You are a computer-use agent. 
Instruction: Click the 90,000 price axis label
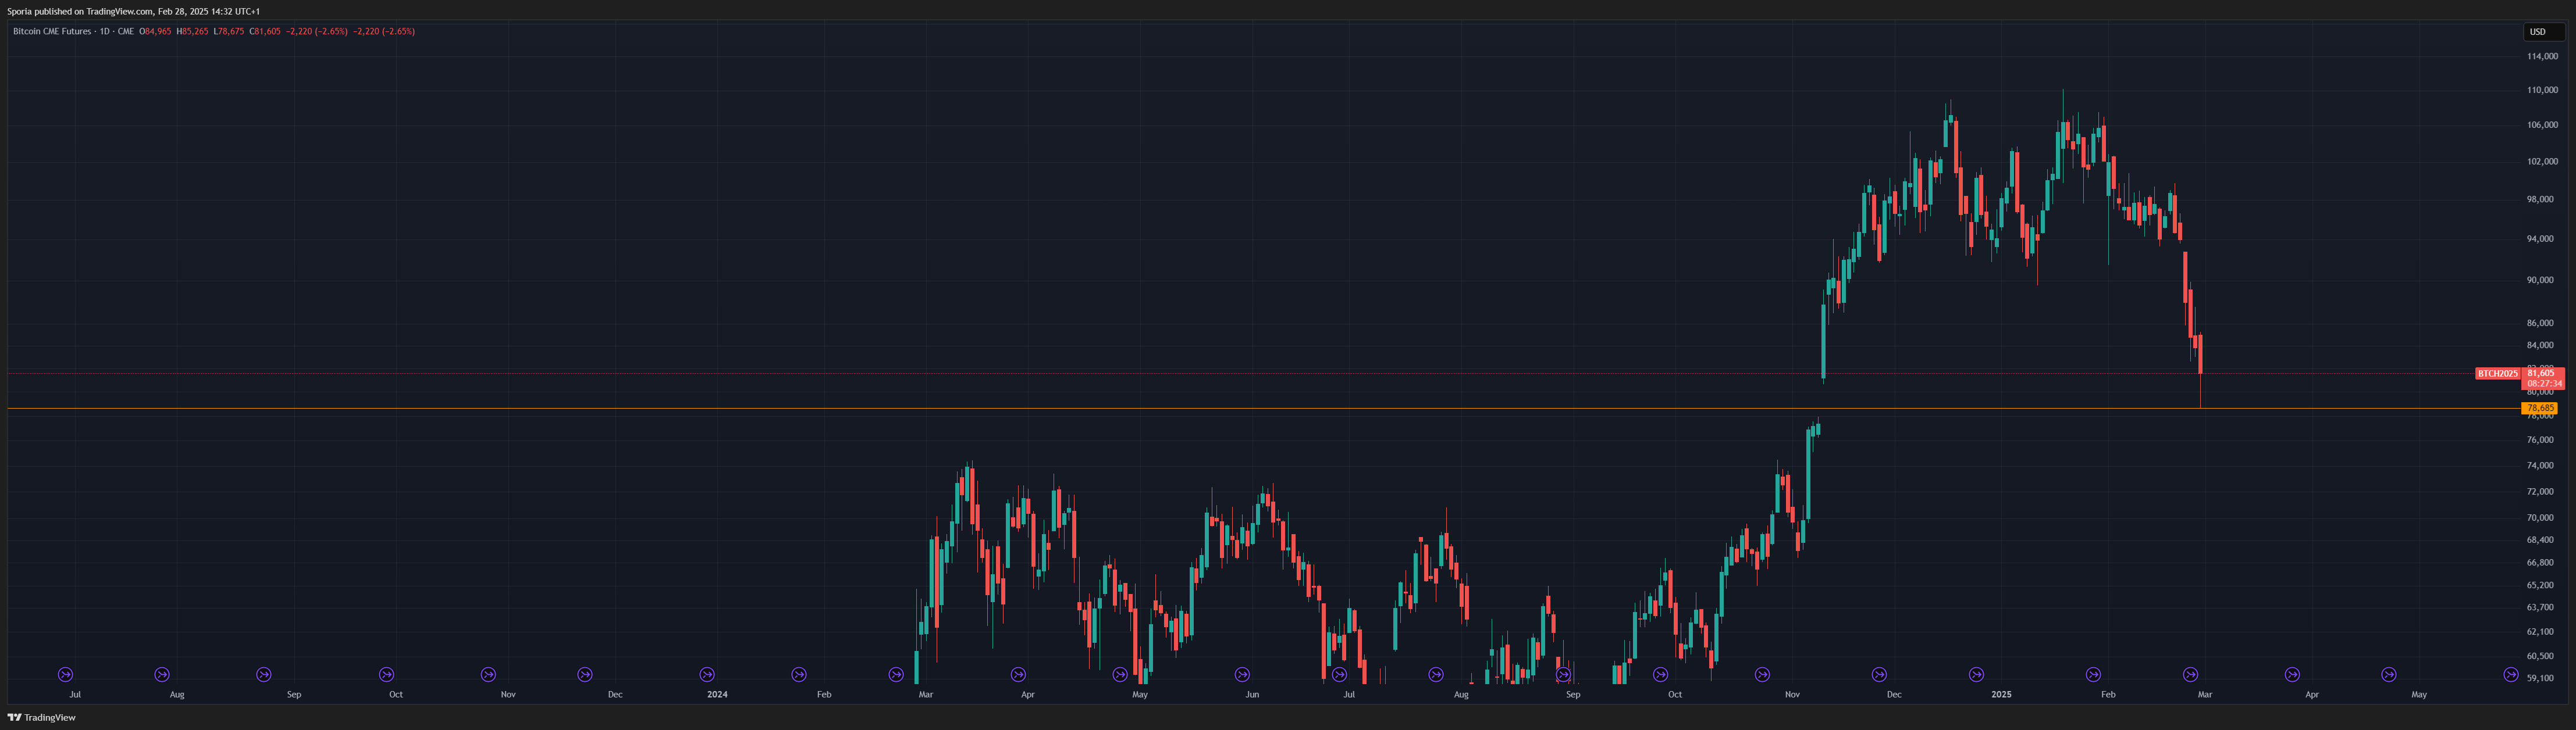2540,280
